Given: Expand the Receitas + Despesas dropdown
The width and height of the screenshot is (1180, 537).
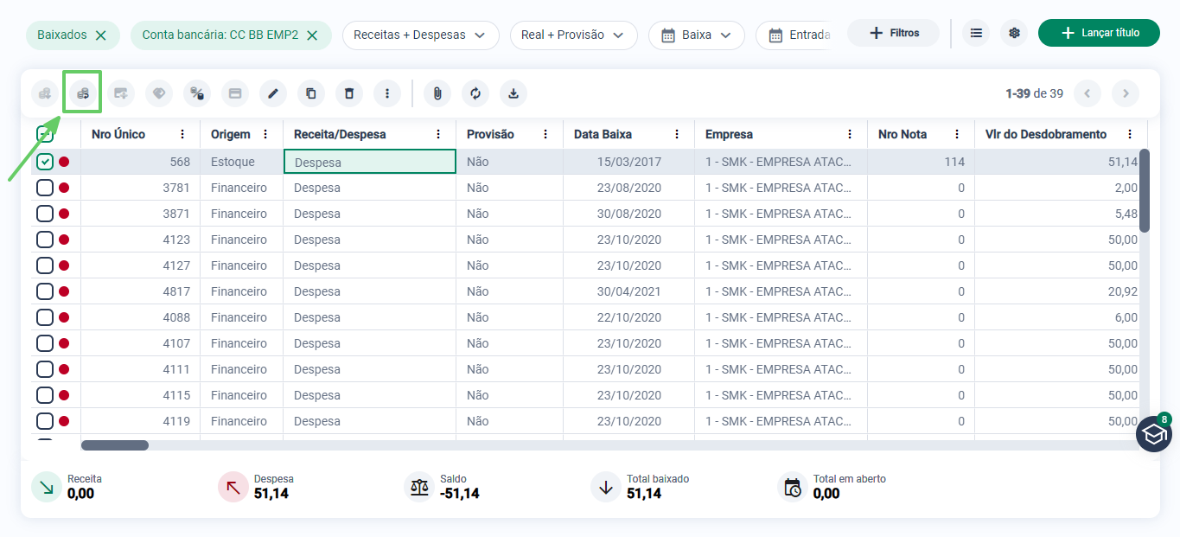Looking at the screenshot, I should (421, 35).
